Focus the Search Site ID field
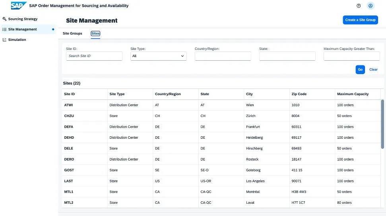 (x=94, y=56)
